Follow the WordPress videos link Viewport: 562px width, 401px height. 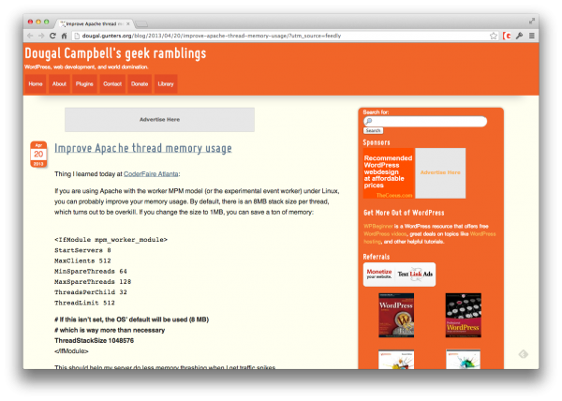(385, 234)
